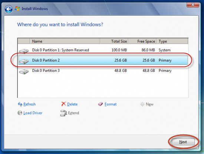Close the Install Windows dialog
The image size is (204, 154).
pos(193,5)
